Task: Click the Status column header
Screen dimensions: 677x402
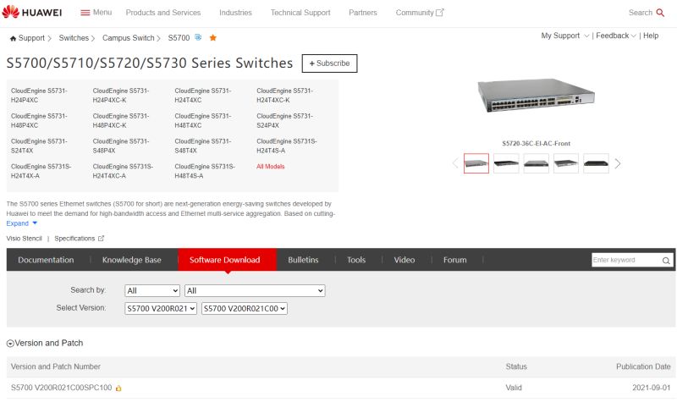Action: point(516,366)
